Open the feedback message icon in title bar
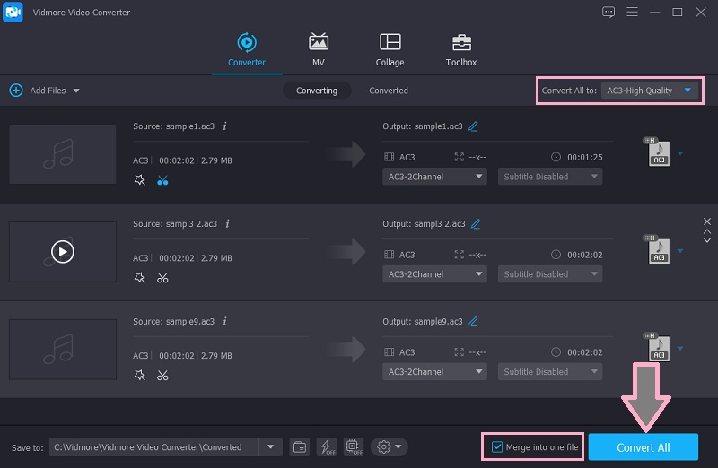 pyautogui.click(x=609, y=12)
